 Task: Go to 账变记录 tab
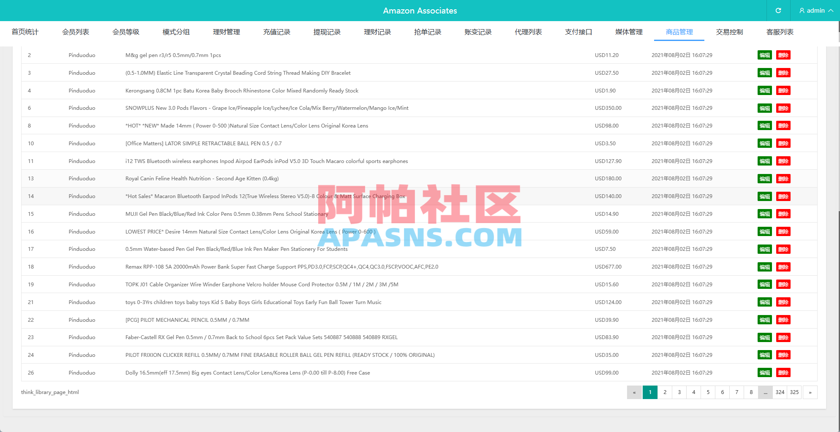point(478,32)
